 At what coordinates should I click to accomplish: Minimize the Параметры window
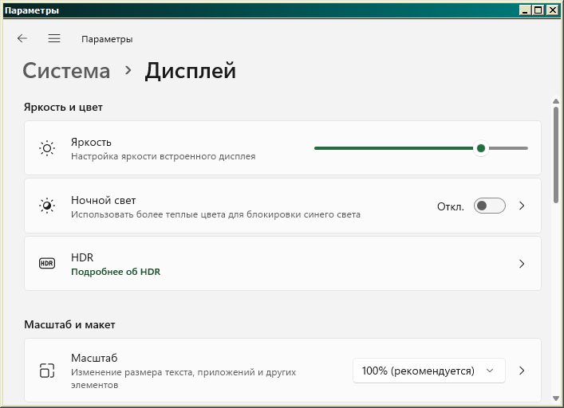[x=526, y=10]
